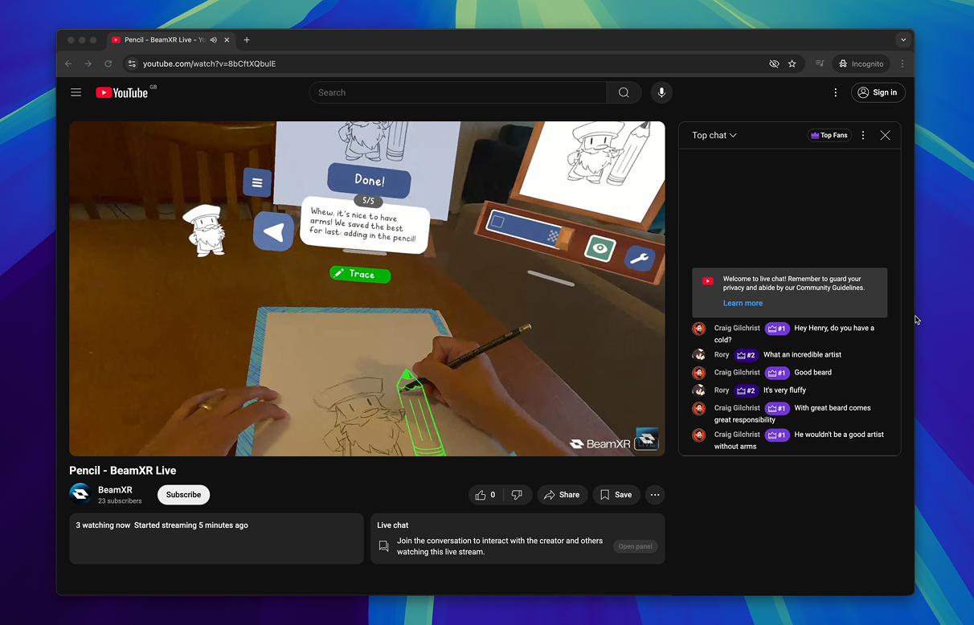
Task: Go back in browser history
Action: [x=68, y=63]
